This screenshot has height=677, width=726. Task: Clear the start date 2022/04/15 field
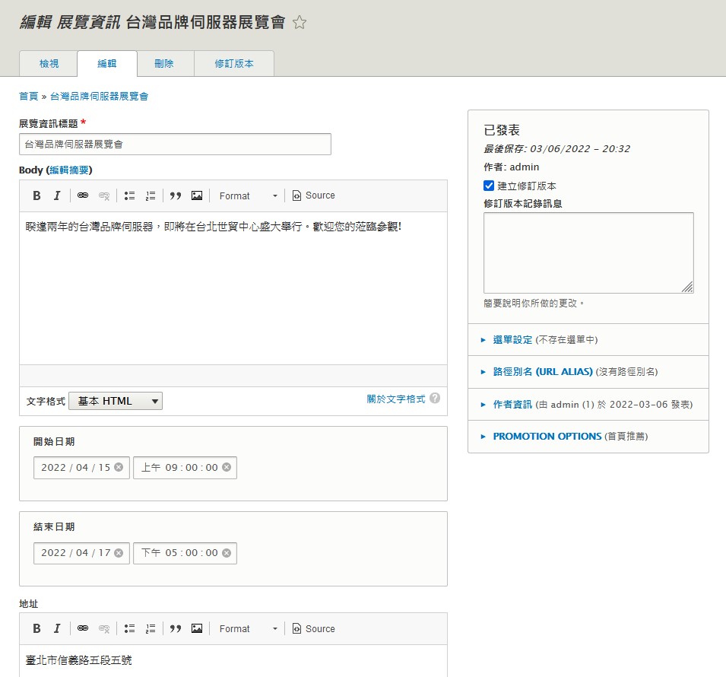pyautogui.click(x=119, y=467)
